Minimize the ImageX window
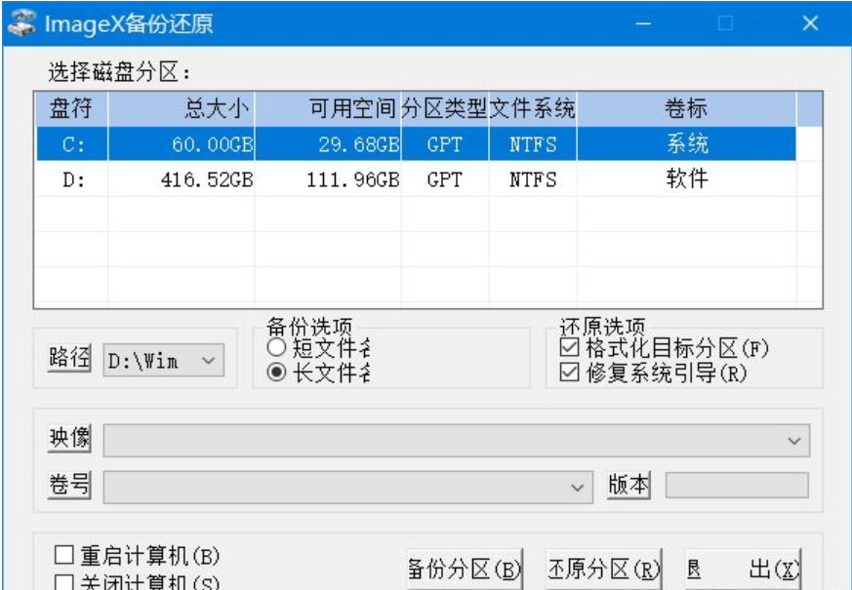 click(643, 23)
